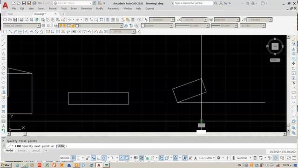The width and height of the screenshot is (298, 168).
Task: Click the Undo option in the command line
Action: (x=61, y=146)
